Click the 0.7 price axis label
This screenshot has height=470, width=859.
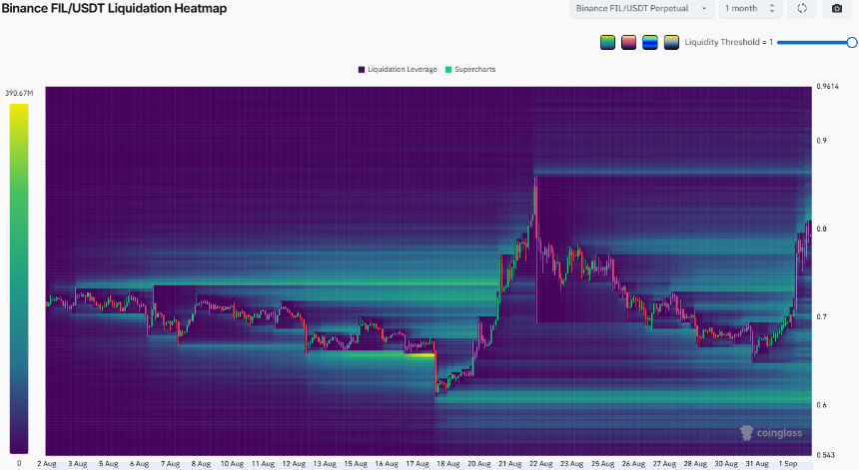pyautogui.click(x=821, y=316)
